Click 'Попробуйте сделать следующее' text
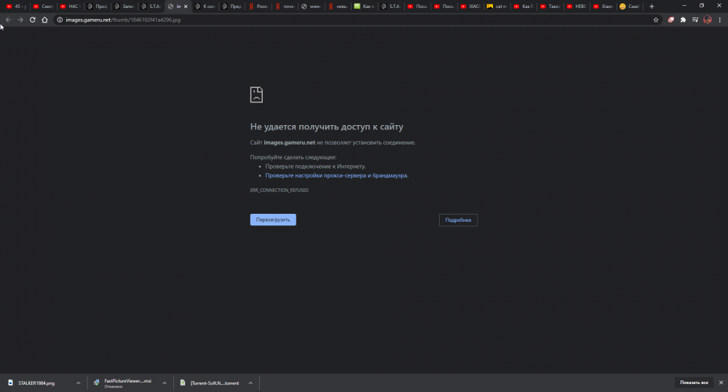Screen dimensions: 728x392 tap(293, 157)
